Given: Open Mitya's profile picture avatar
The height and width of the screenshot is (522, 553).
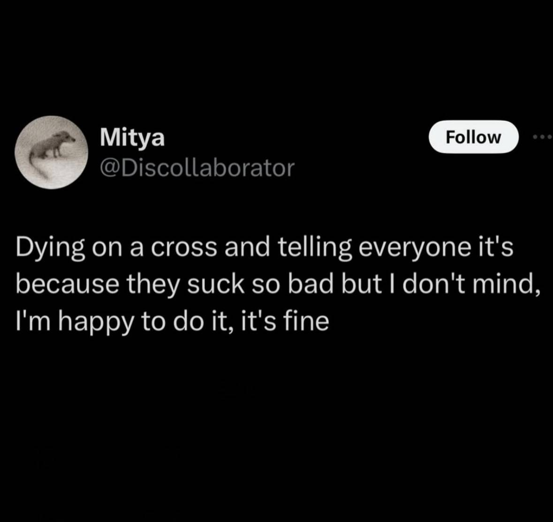Looking at the screenshot, I should point(52,152).
